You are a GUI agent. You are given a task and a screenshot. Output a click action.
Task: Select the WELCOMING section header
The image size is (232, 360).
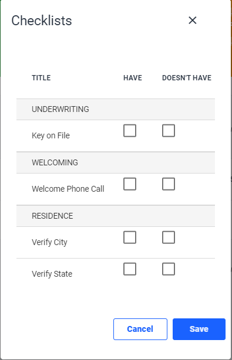click(x=116, y=162)
